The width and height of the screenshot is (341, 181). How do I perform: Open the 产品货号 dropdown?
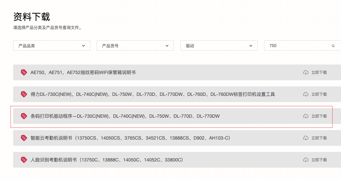[x=135, y=46]
